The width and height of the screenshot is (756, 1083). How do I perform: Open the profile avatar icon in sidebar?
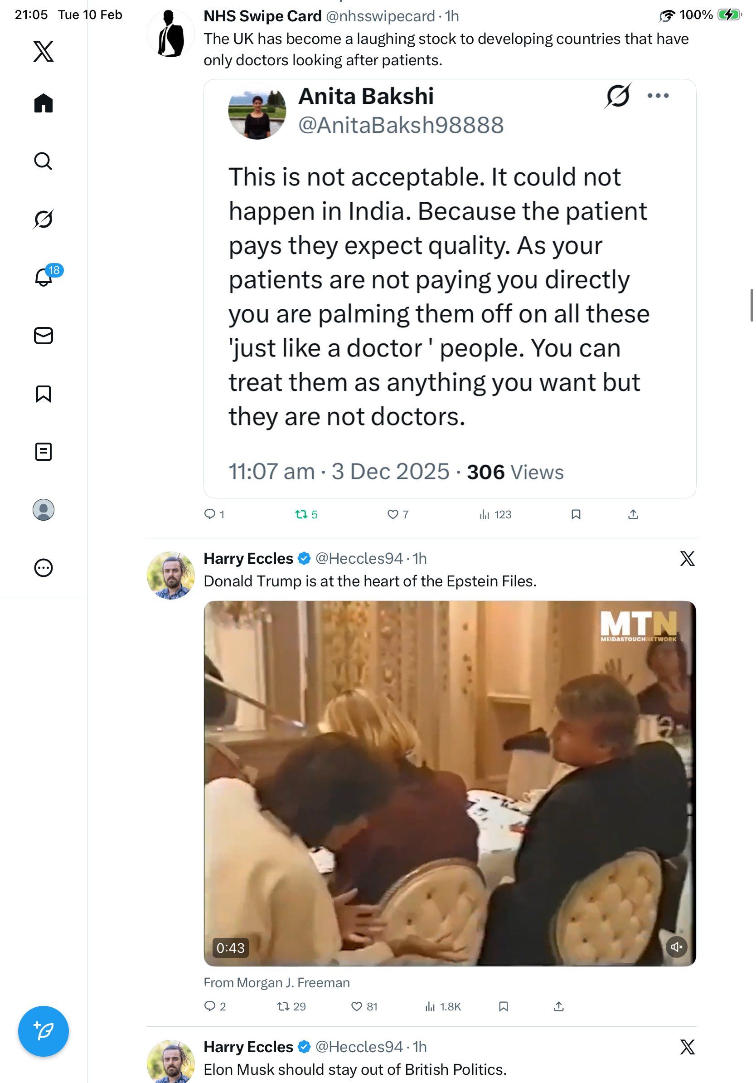44,510
